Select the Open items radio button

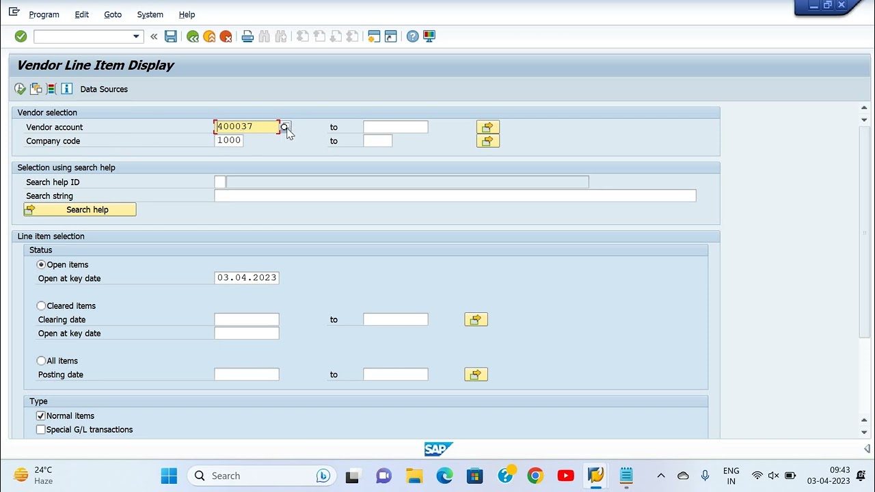coord(41,264)
